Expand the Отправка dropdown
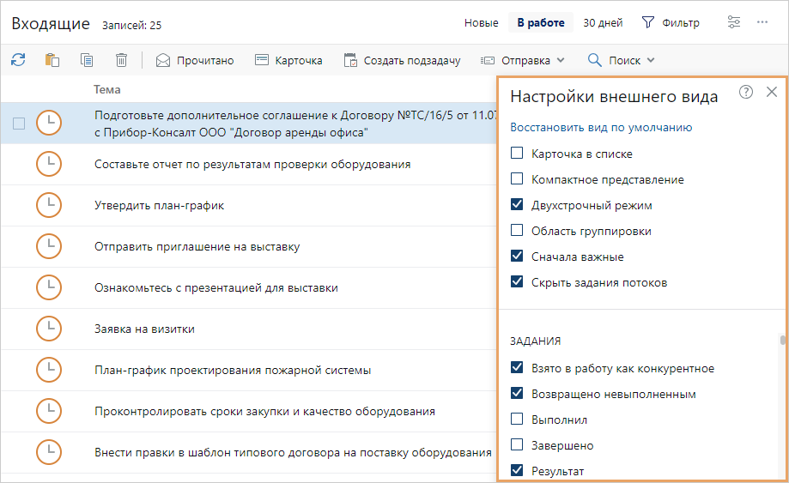The height and width of the screenshot is (483, 789). [x=522, y=60]
